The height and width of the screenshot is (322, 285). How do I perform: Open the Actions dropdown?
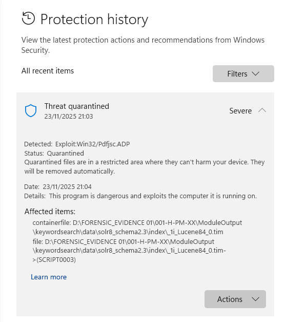click(235, 299)
